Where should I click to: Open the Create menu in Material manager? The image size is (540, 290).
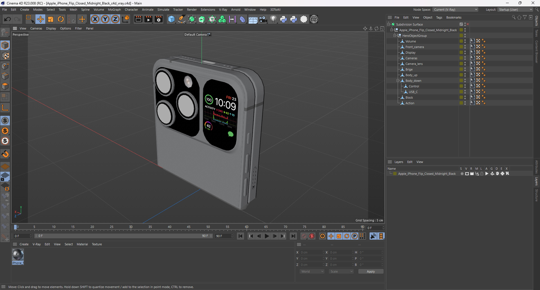(24, 244)
